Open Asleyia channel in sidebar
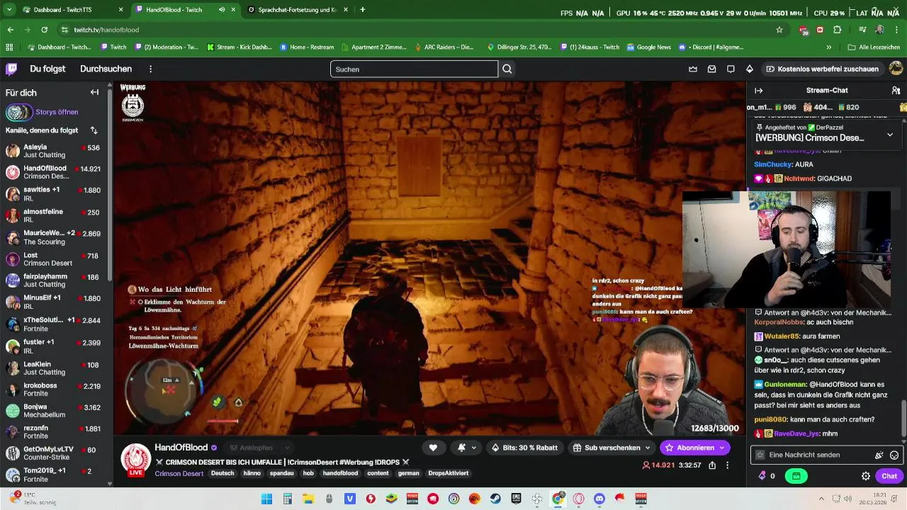Viewport: 907px width, 510px height. [53, 152]
